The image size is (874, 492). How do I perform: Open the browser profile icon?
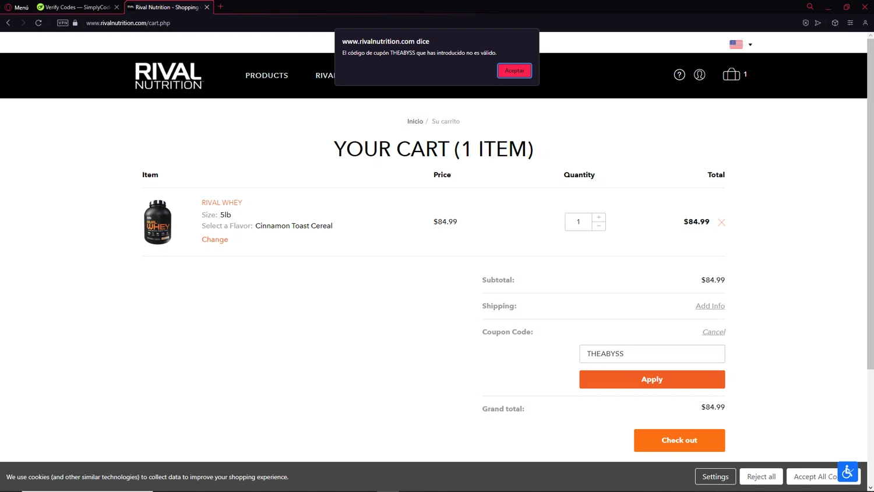(x=865, y=23)
